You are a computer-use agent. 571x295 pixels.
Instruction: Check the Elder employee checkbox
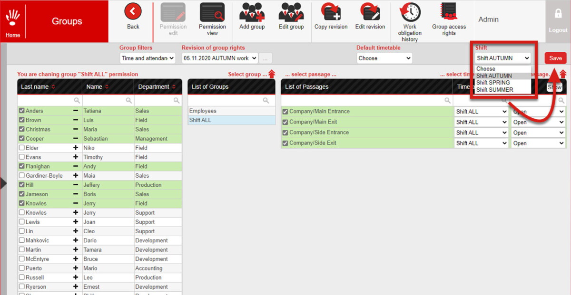[21, 148]
